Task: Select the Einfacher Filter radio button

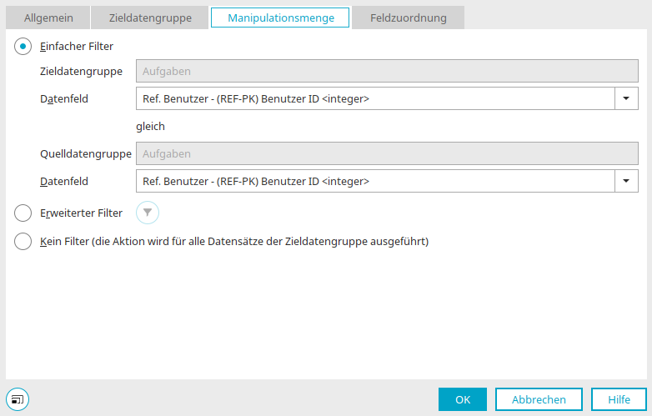Action: coord(23,46)
